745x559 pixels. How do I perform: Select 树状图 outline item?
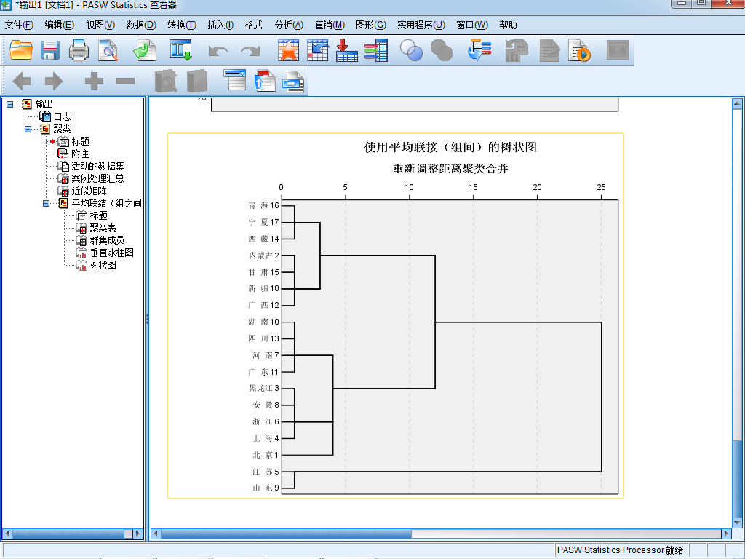tap(103, 265)
